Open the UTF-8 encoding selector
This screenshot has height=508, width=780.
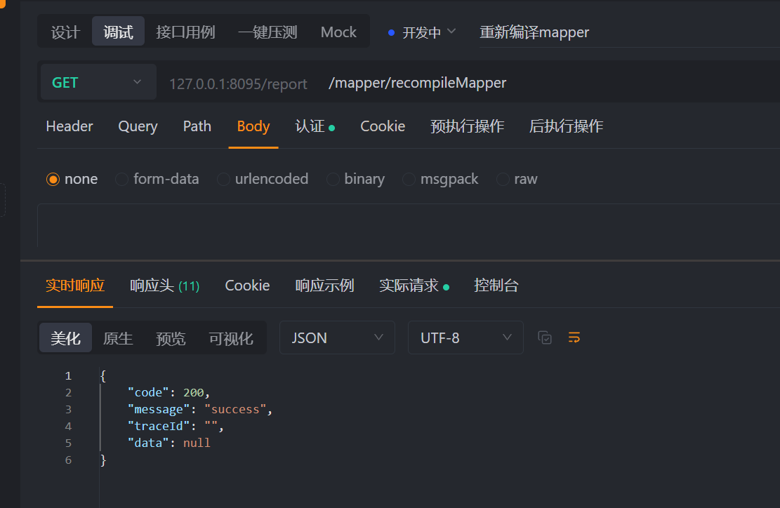[x=465, y=337]
